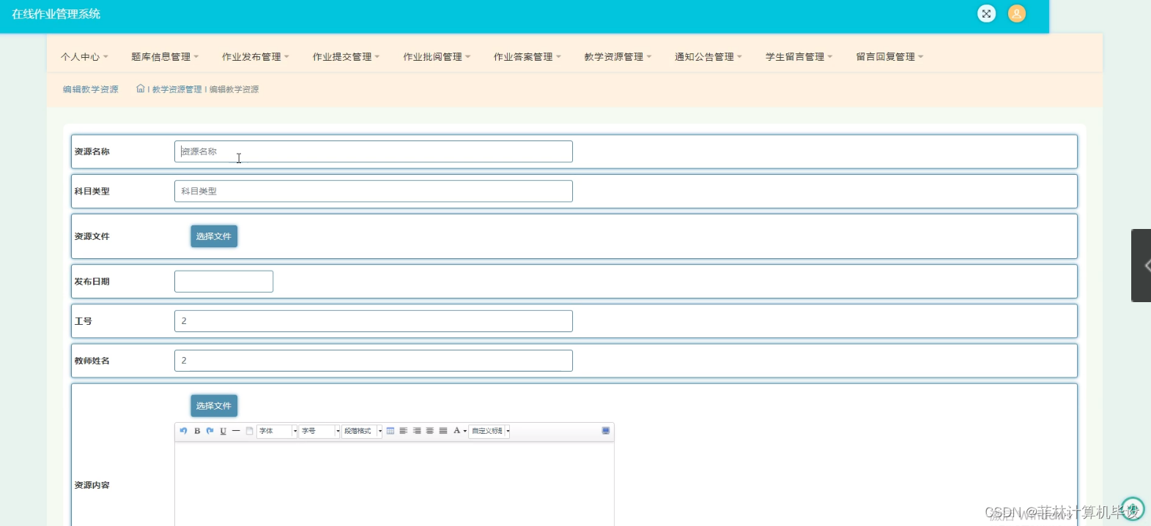This screenshot has height=526, width=1151.
Task: Open the 字号 font size dropdown
Action: [319, 431]
